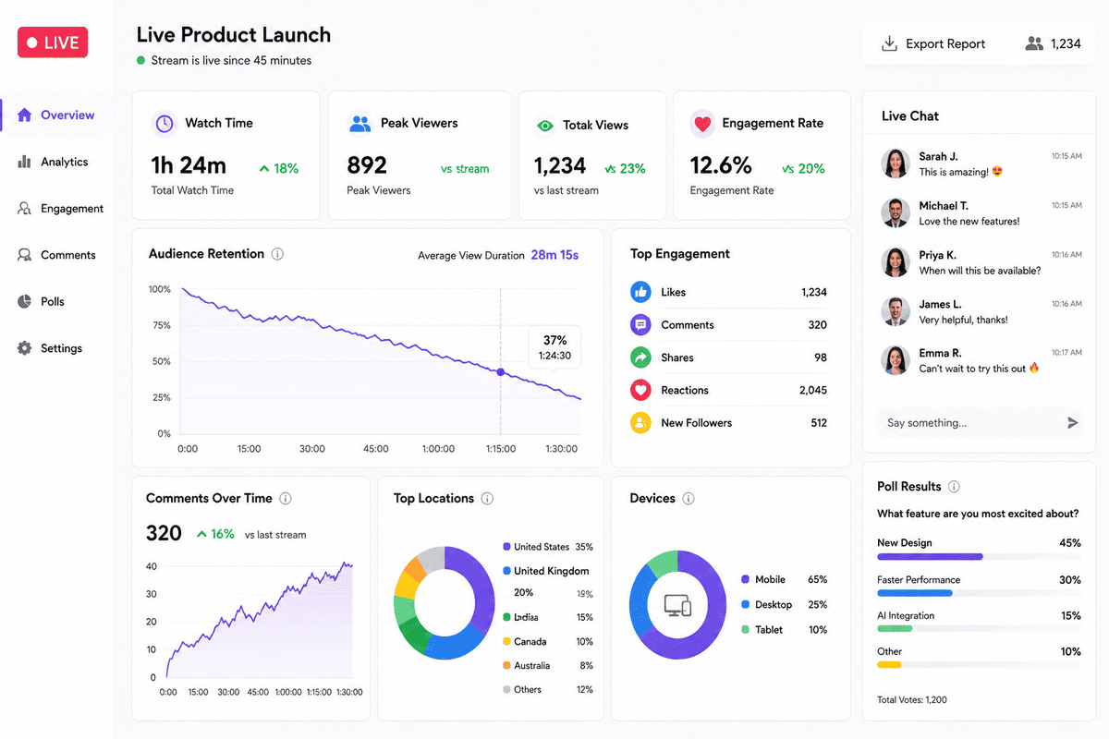Click the Tablet legend color dot
This screenshot has height=739, width=1109.
[x=745, y=629]
